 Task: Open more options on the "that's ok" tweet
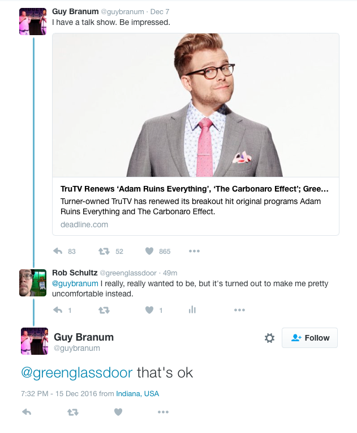coord(163,412)
